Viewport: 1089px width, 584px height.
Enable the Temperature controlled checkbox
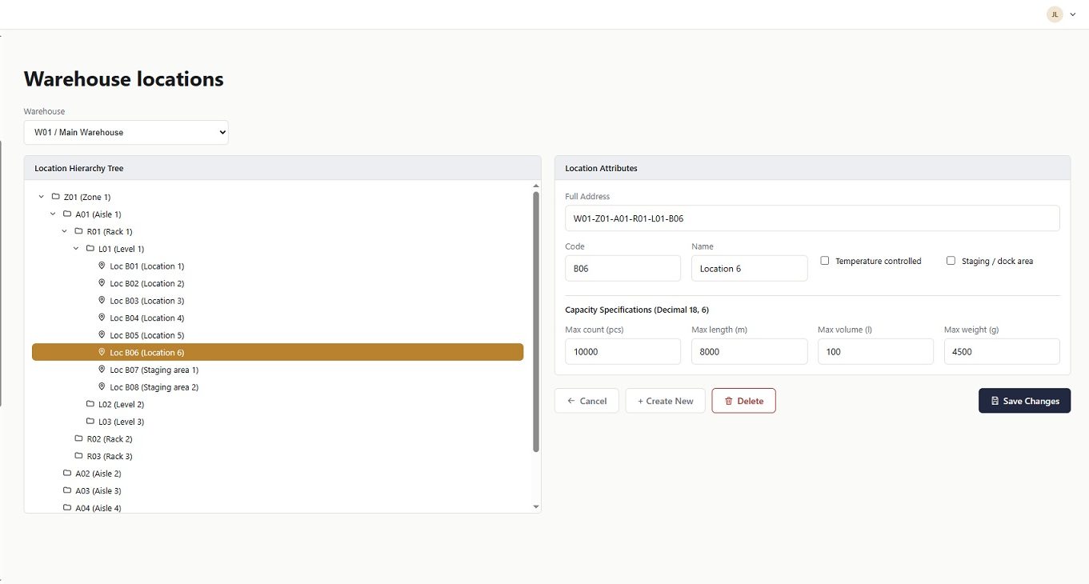click(825, 261)
